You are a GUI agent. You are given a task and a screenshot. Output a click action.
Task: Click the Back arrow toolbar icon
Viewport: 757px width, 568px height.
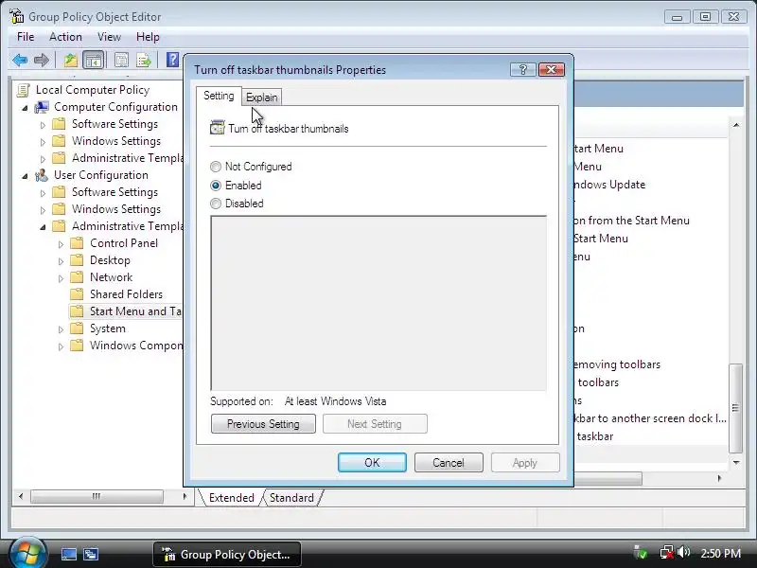click(20, 61)
